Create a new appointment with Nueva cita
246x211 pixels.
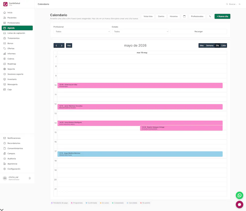point(222,16)
